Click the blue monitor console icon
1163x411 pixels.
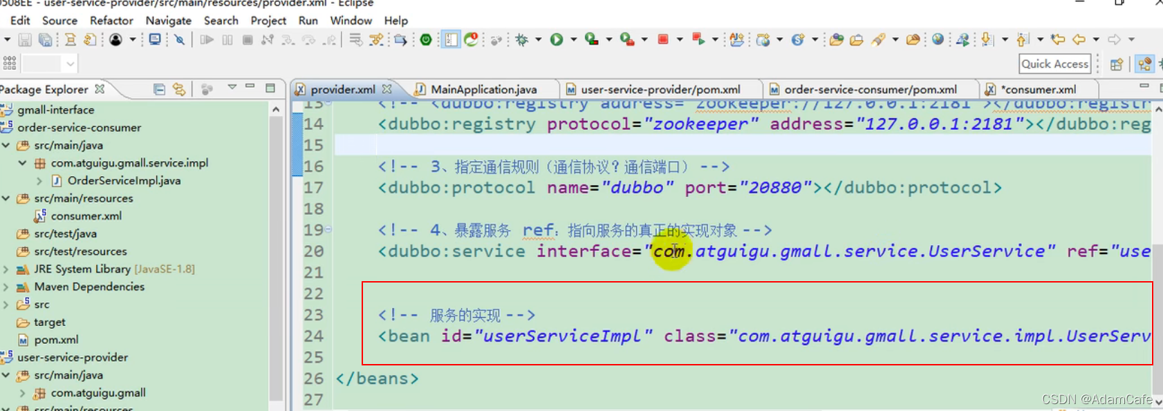tap(155, 40)
